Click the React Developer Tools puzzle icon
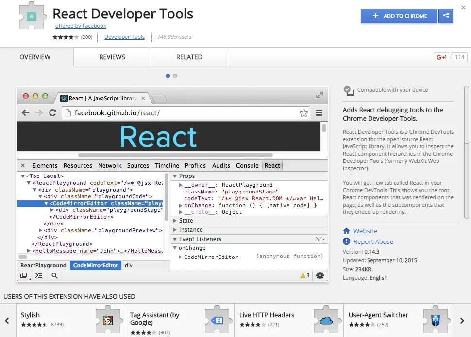Image resolution: width=471 pixels, height=337 pixels. pyautogui.click(x=33, y=16)
